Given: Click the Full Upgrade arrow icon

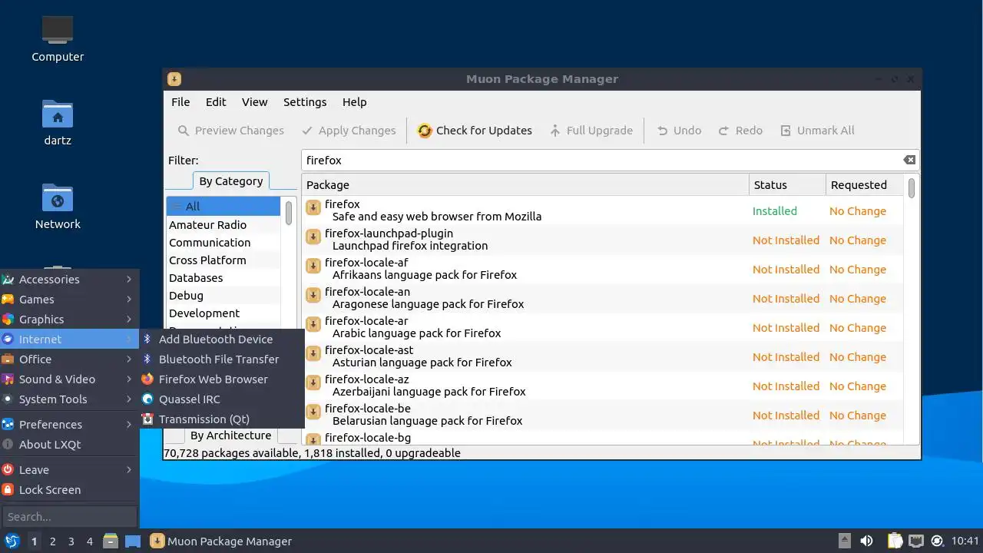Looking at the screenshot, I should [x=555, y=131].
